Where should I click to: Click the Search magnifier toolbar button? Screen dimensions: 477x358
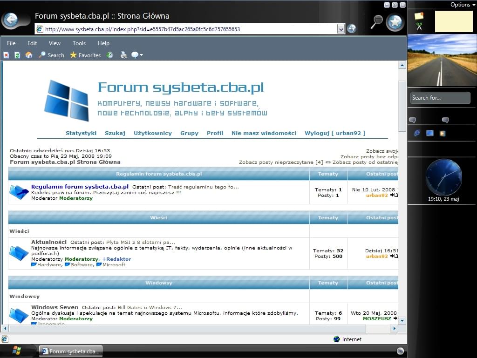pos(51,55)
